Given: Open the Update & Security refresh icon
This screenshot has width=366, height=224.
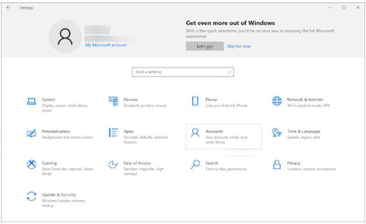Looking at the screenshot, I should [31, 197].
